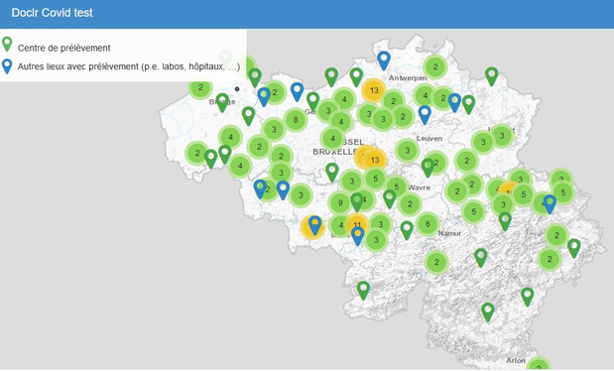Click the green 'Centre de prélèvement' legend pin

7,44
